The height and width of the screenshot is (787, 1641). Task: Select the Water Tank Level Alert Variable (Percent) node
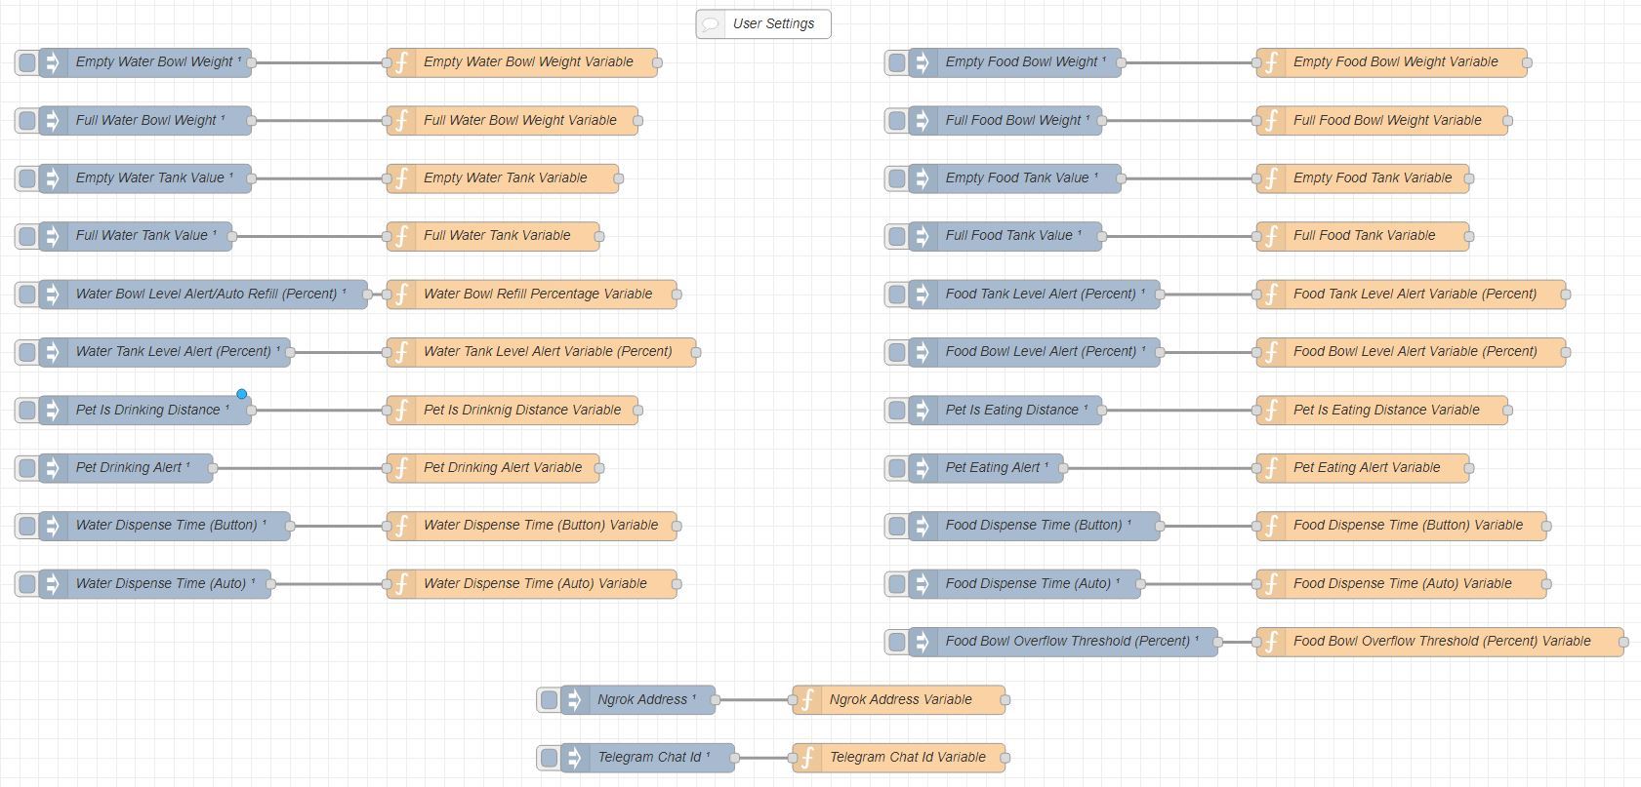coord(548,352)
